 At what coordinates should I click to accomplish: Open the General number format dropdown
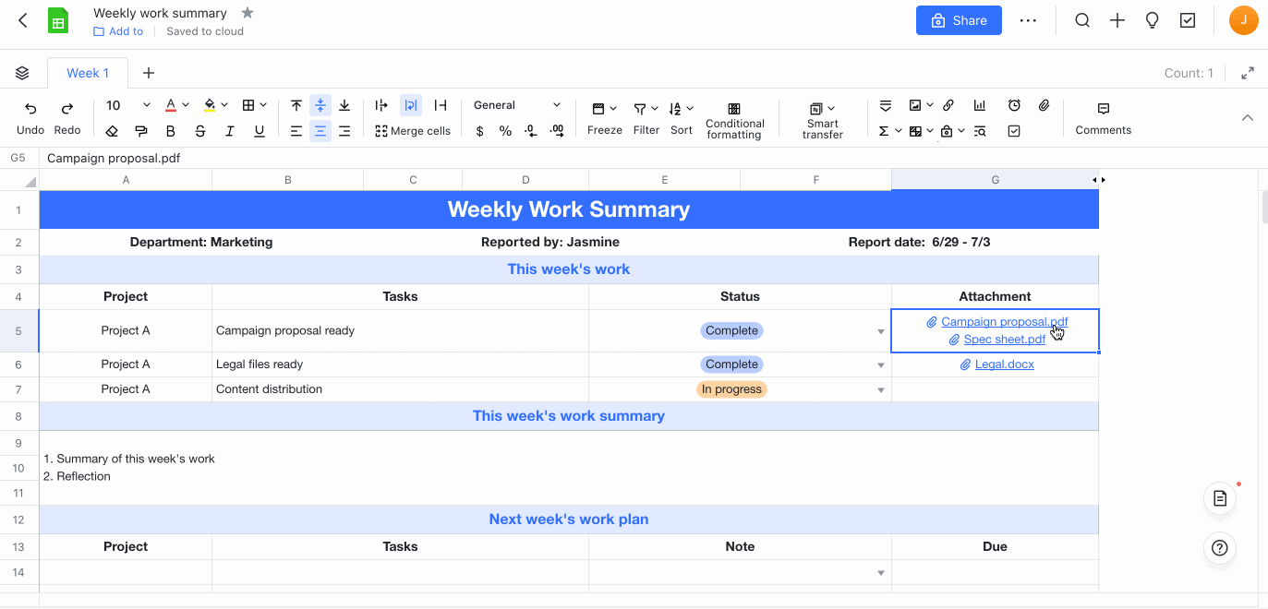pos(517,105)
